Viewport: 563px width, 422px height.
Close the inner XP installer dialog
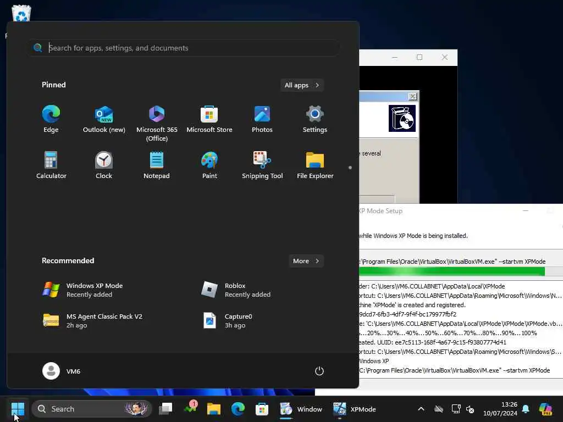point(413,96)
